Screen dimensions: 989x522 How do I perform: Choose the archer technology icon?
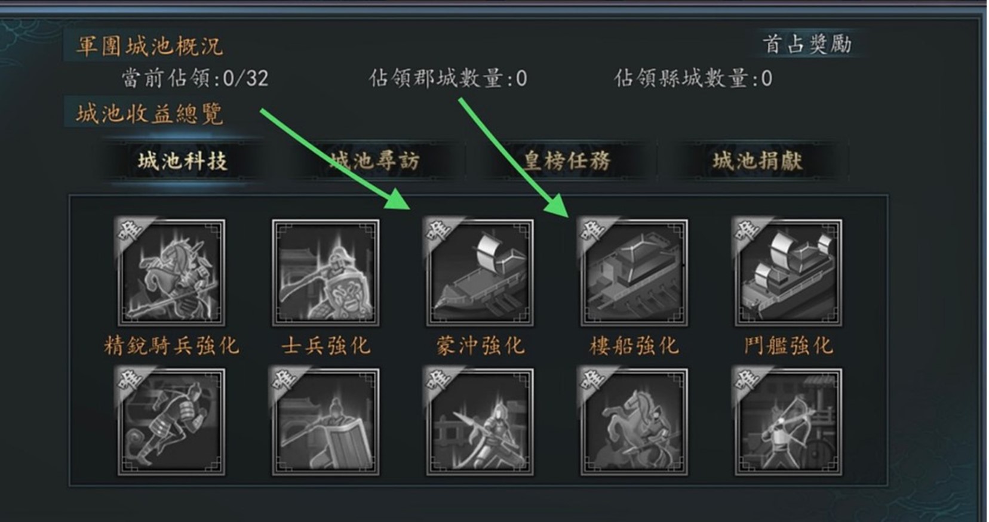788,421
